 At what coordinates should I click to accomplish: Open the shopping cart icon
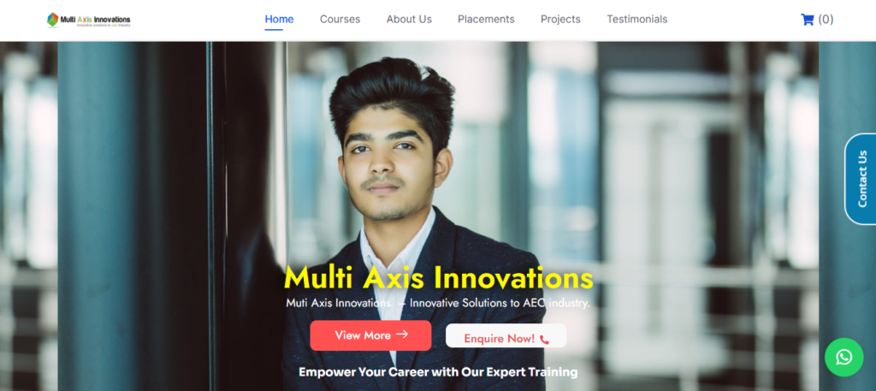pyautogui.click(x=808, y=20)
